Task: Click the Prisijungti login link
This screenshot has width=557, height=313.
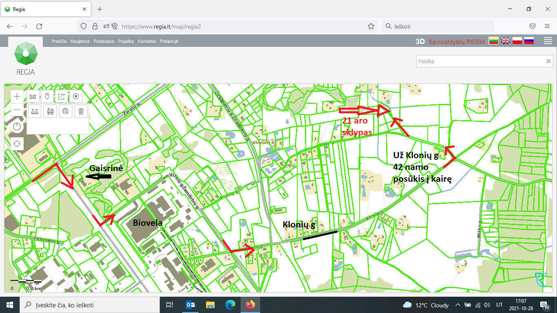Action: point(169,41)
